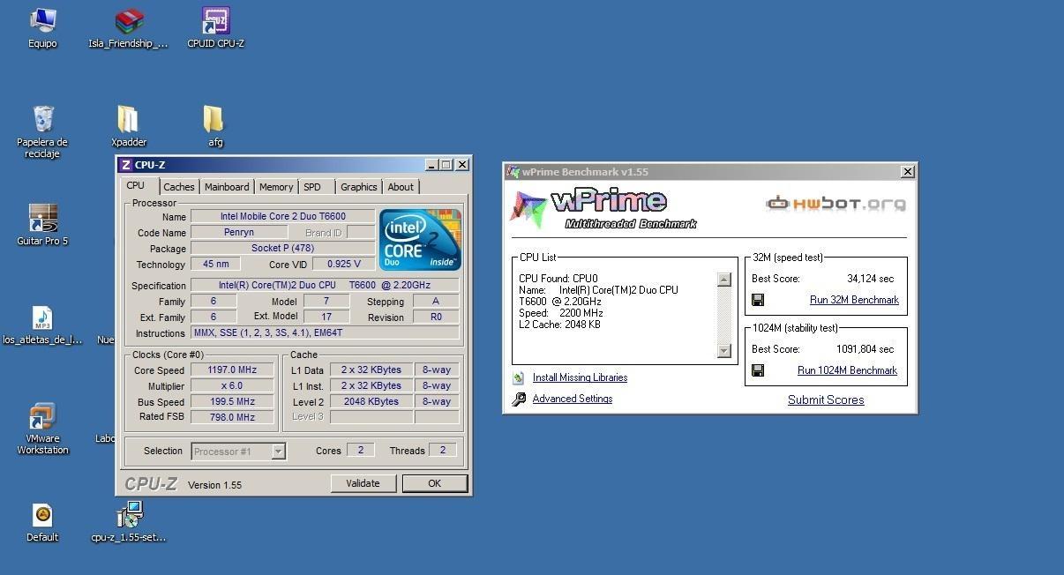Click the 1024M Best Score 1091,804 sec
The width and height of the screenshot is (1064, 575).
pos(865,349)
